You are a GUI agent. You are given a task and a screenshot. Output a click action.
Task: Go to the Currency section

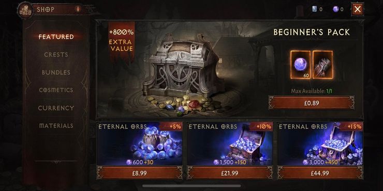[56, 108]
